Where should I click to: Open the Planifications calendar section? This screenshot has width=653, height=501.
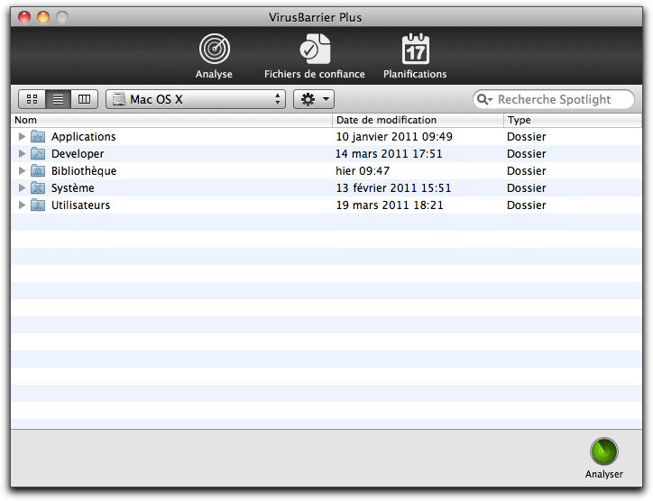point(415,56)
